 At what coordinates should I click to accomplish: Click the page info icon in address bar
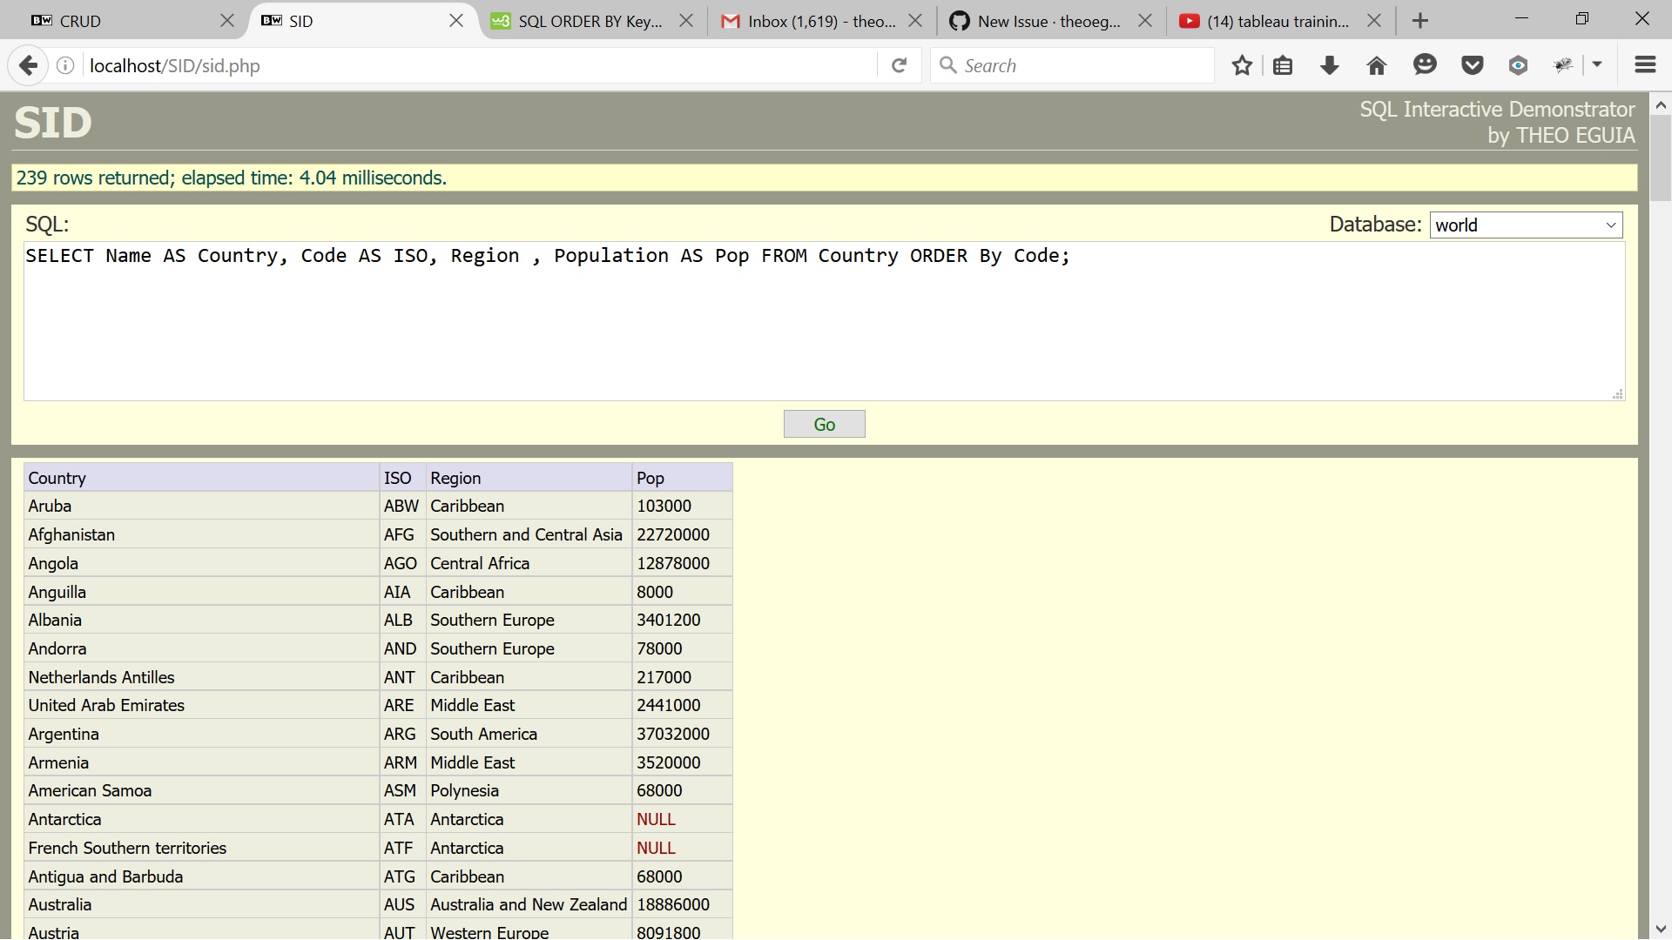[64, 65]
